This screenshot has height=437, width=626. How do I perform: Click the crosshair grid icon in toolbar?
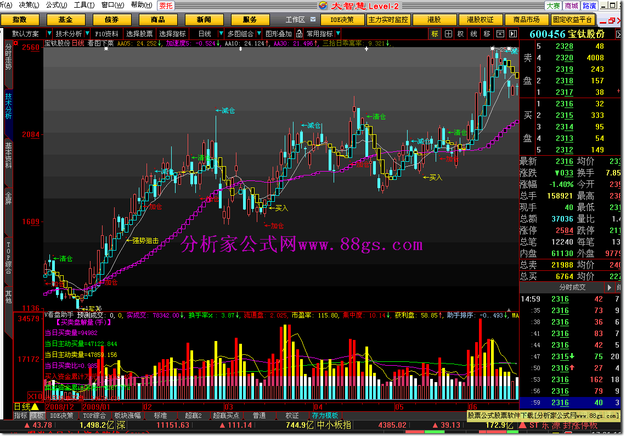pyautogui.click(x=448, y=34)
